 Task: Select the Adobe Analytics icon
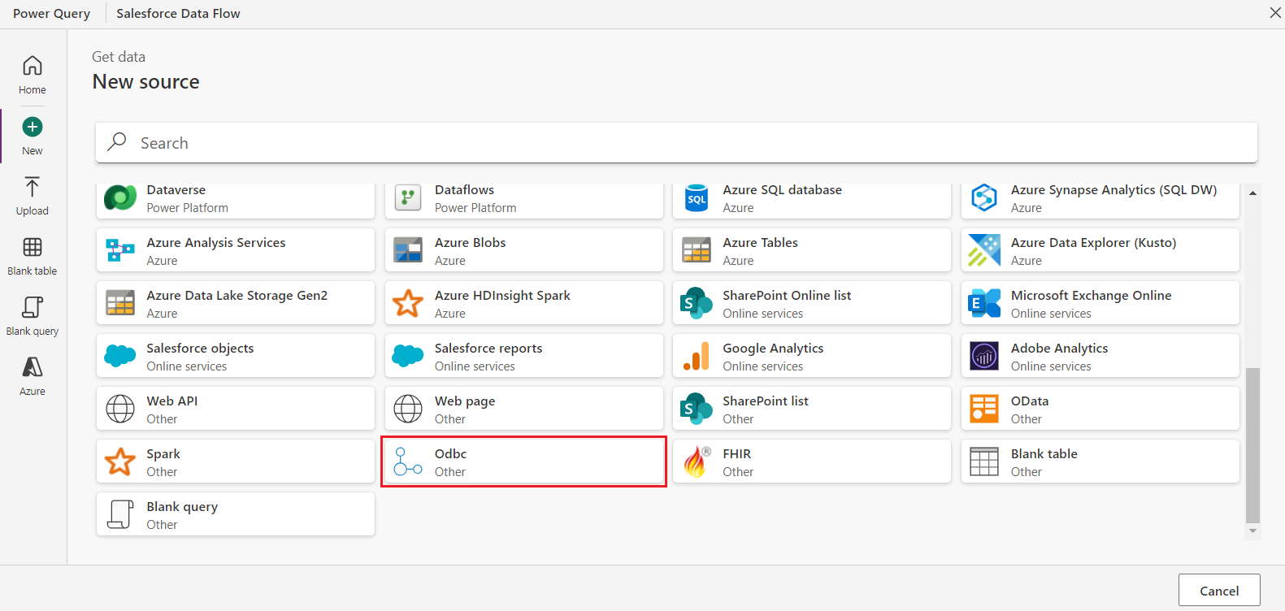tap(983, 356)
